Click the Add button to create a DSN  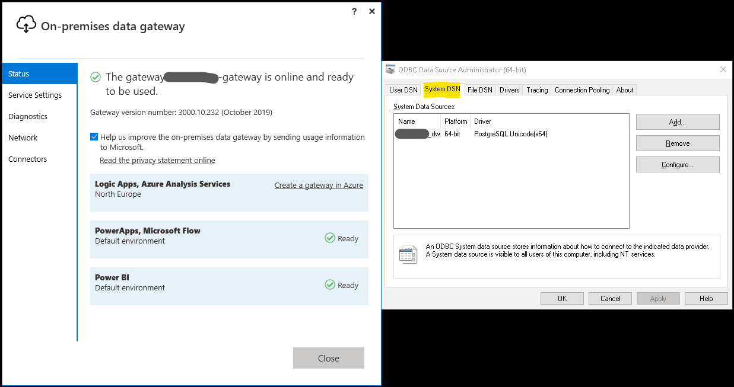pyautogui.click(x=677, y=121)
